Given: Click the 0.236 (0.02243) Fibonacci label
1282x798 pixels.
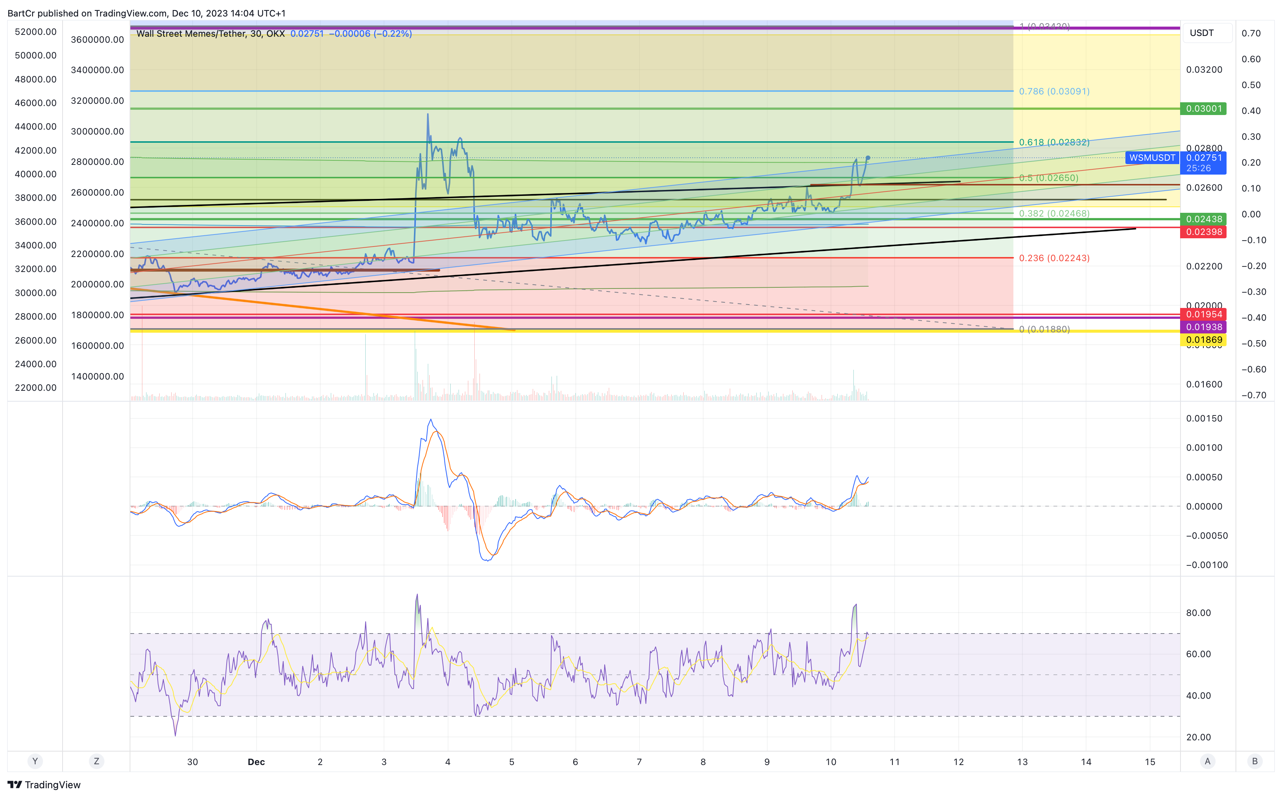Looking at the screenshot, I should (x=1054, y=258).
